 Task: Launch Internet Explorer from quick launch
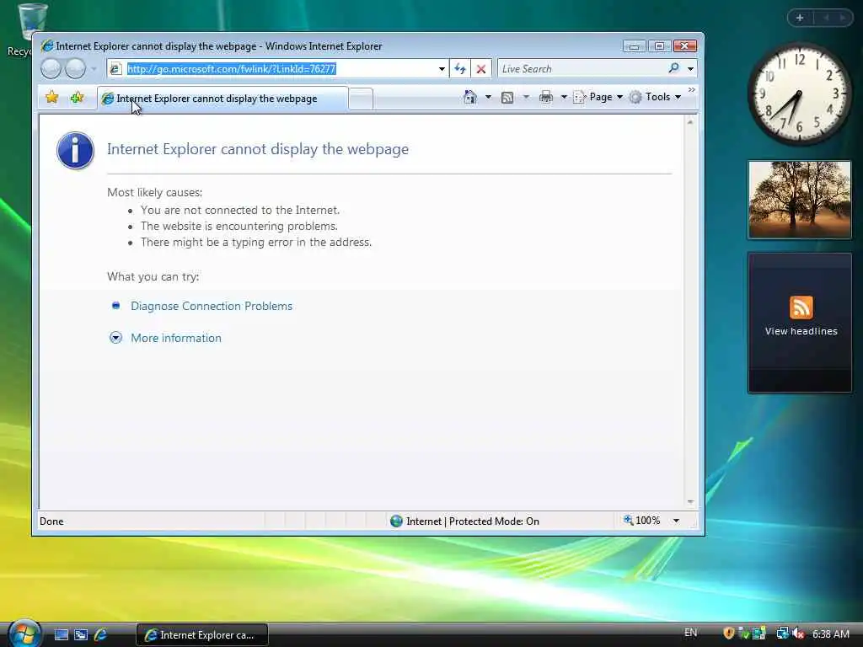101,635
